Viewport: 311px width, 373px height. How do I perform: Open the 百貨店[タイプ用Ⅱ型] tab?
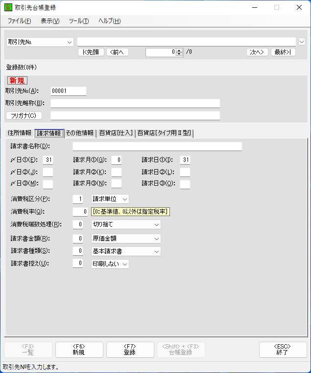pos(165,133)
